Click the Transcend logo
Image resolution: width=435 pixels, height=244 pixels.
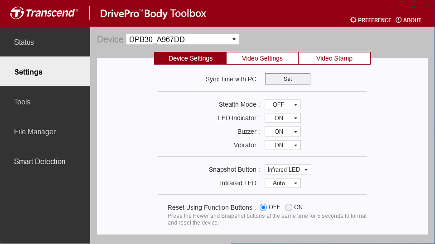coord(44,13)
